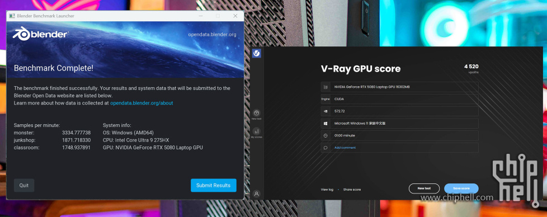Image resolution: width=547 pixels, height=217 pixels.
Task: Start a New test in V-Ray
Action: pyautogui.click(x=424, y=188)
